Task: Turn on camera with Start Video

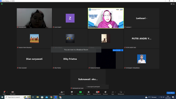Action: (13, 93)
